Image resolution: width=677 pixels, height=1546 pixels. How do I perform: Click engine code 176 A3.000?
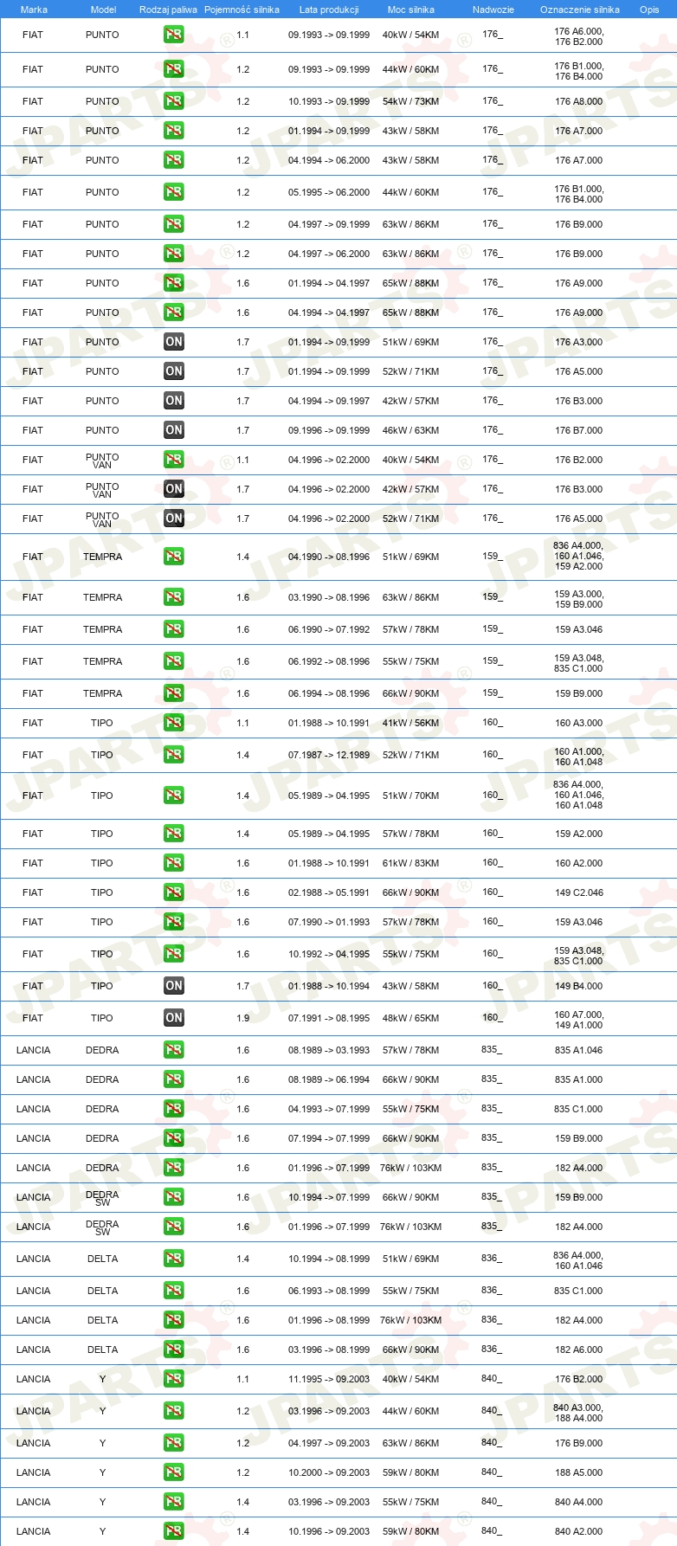pyautogui.click(x=579, y=342)
